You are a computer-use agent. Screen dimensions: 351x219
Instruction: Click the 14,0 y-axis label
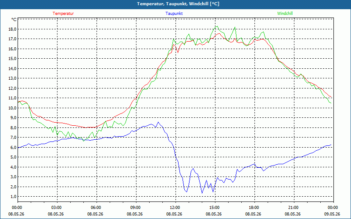(13, 69)
